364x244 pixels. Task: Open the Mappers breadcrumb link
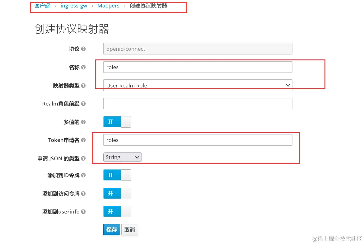[108, 6]
